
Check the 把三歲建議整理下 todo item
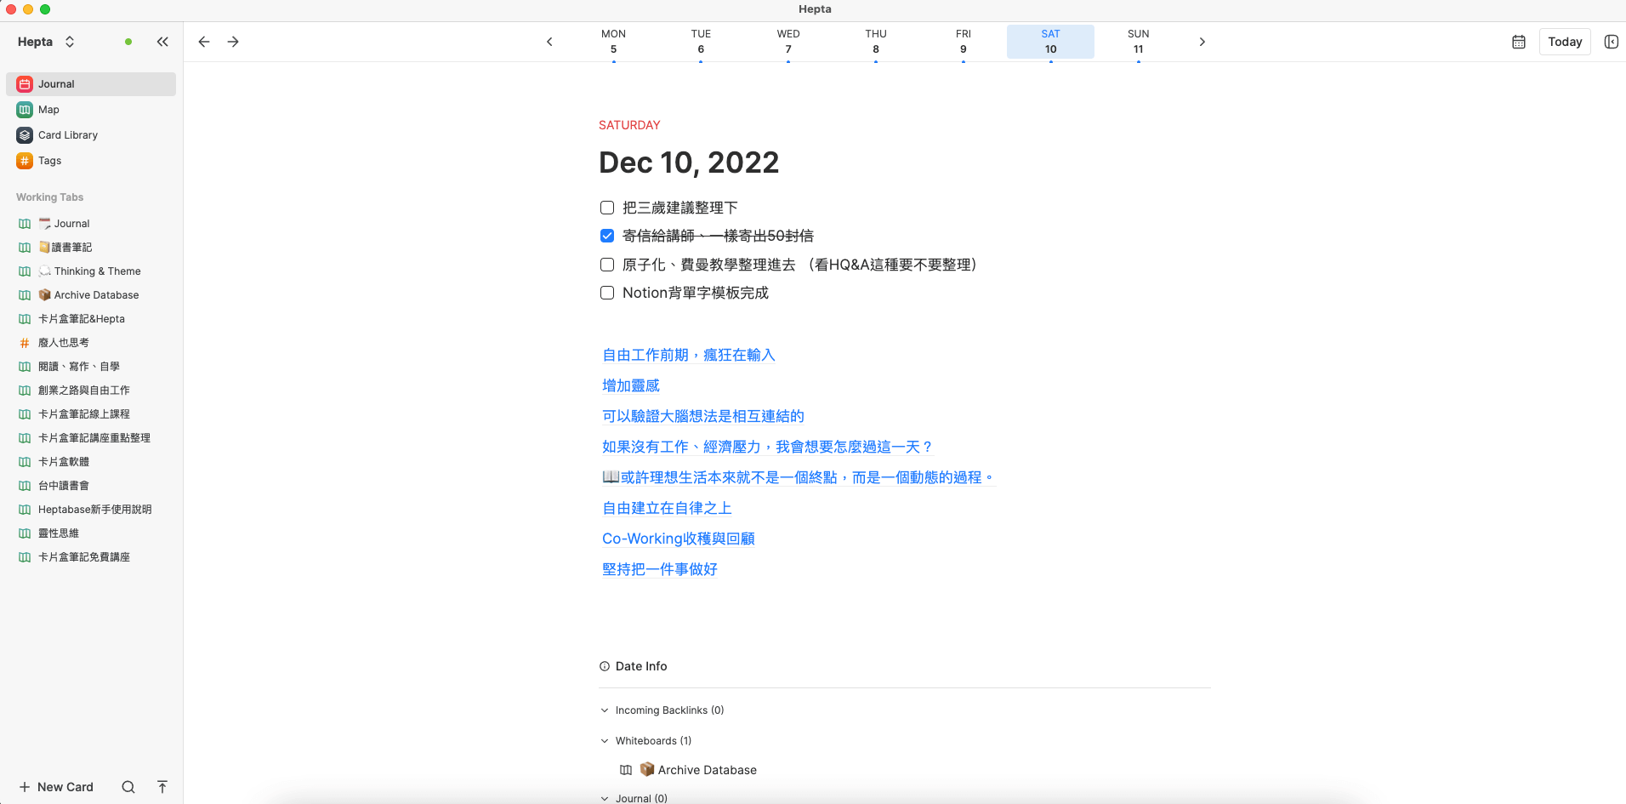point(606,207)
